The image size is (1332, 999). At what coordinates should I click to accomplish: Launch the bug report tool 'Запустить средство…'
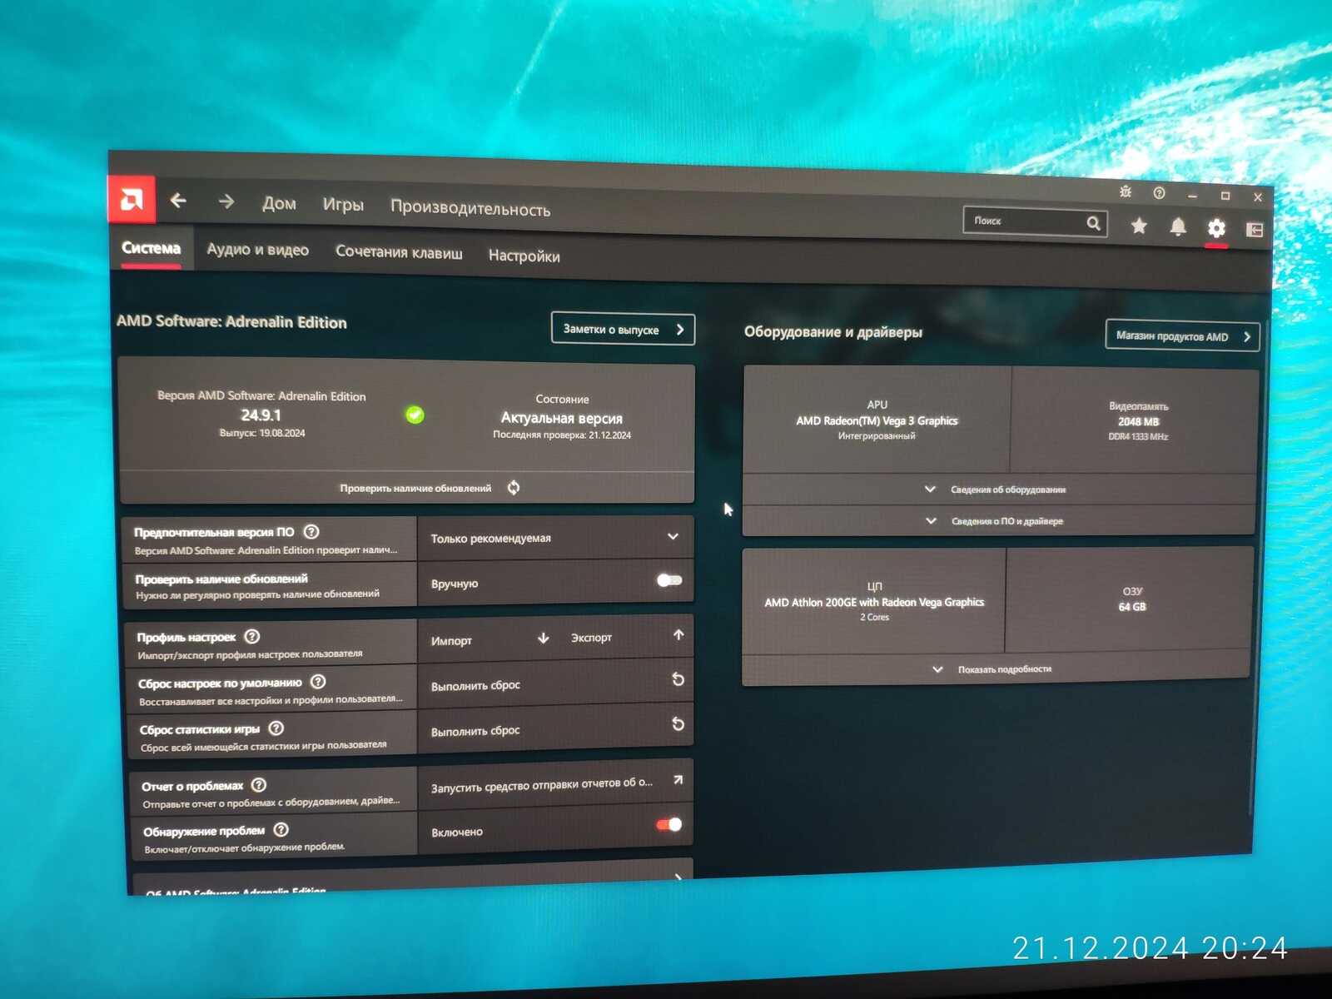coord(555,784)
